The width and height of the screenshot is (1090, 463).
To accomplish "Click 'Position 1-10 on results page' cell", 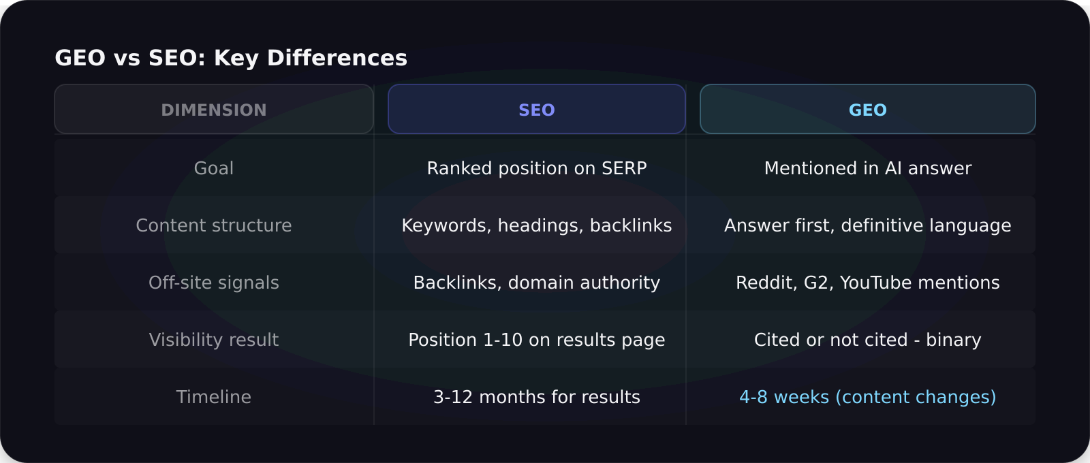I will [537, 340].
